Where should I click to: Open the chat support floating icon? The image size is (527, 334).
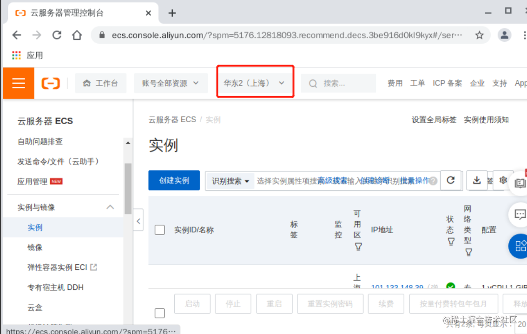pyautogui.click(x=520, y=214)
